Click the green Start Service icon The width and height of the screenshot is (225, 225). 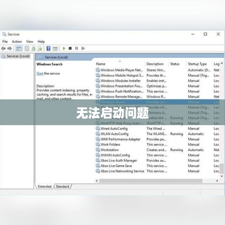pos(64,48)
